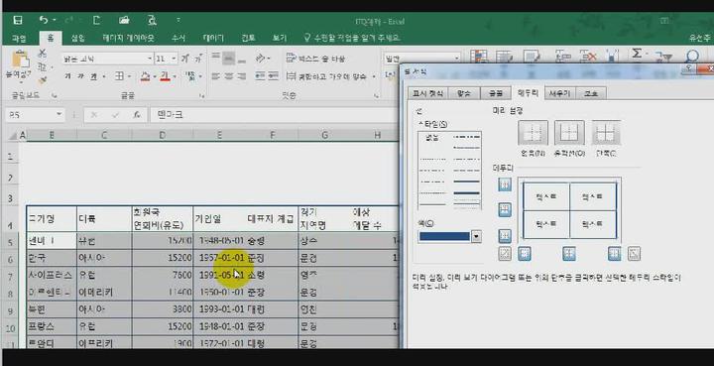
Task: Open a file via quick access toolbar
Action: [x=124, y=20]
